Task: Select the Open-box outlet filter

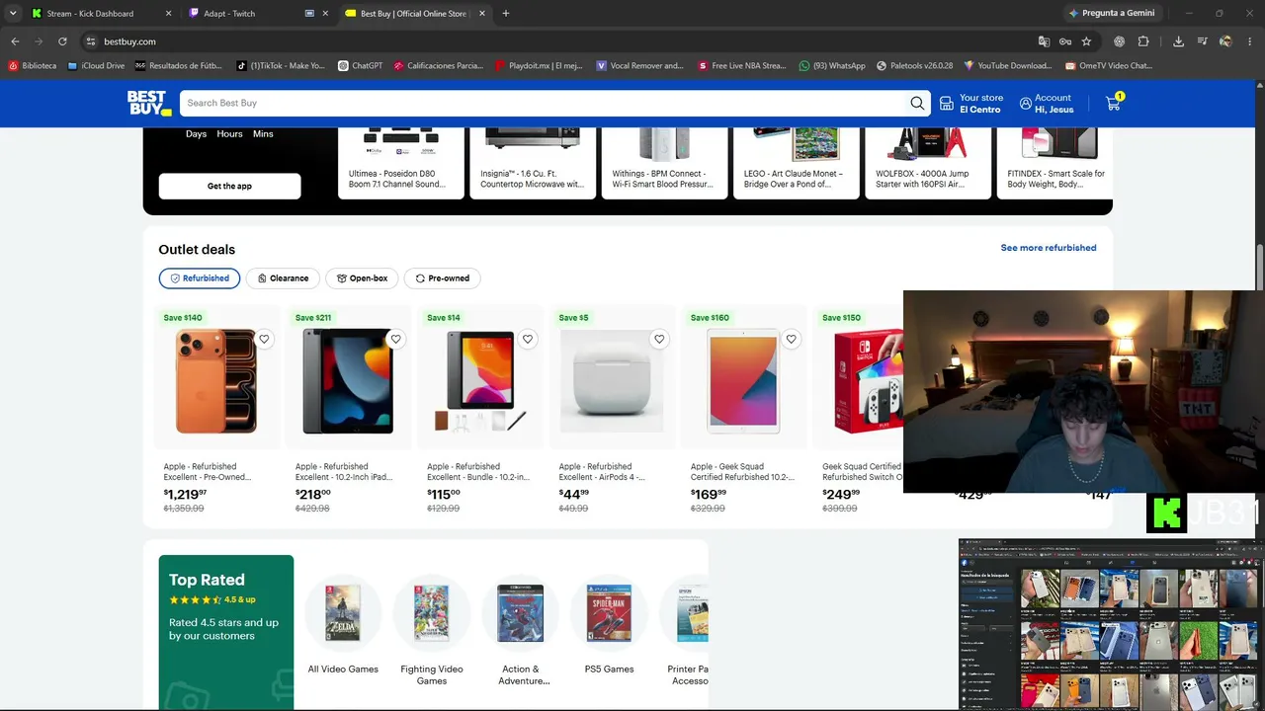Action: (362, 278)
